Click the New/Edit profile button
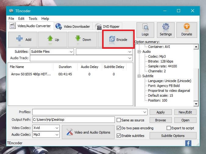This screenshot has width=206, height=154. [x=185, y=112]
